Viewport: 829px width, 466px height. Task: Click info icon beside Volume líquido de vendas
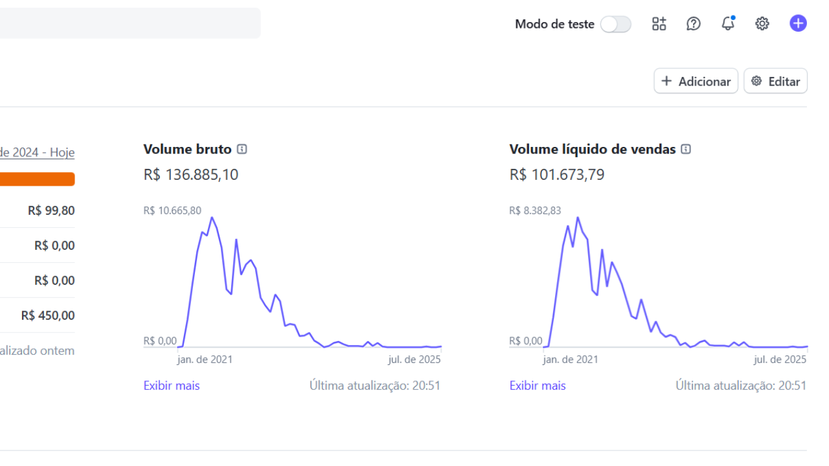[687, 150]
